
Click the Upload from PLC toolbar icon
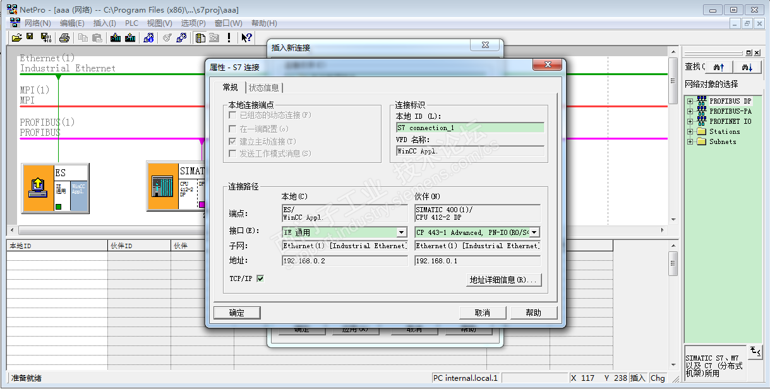tap(130, 38)
